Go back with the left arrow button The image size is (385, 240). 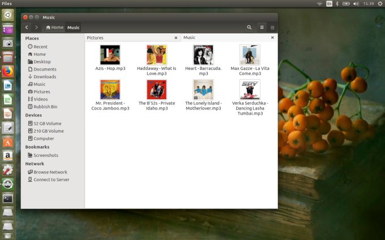[x=27, y=27]
